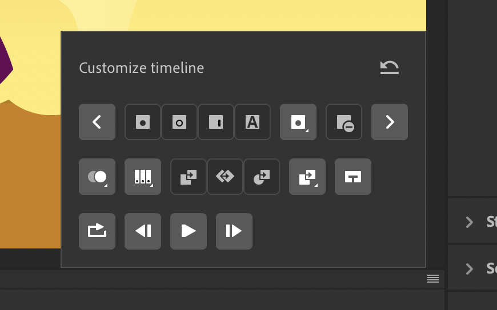
Task: Click the reset timeline controls undo icon
Action: [x=389, y=67]
